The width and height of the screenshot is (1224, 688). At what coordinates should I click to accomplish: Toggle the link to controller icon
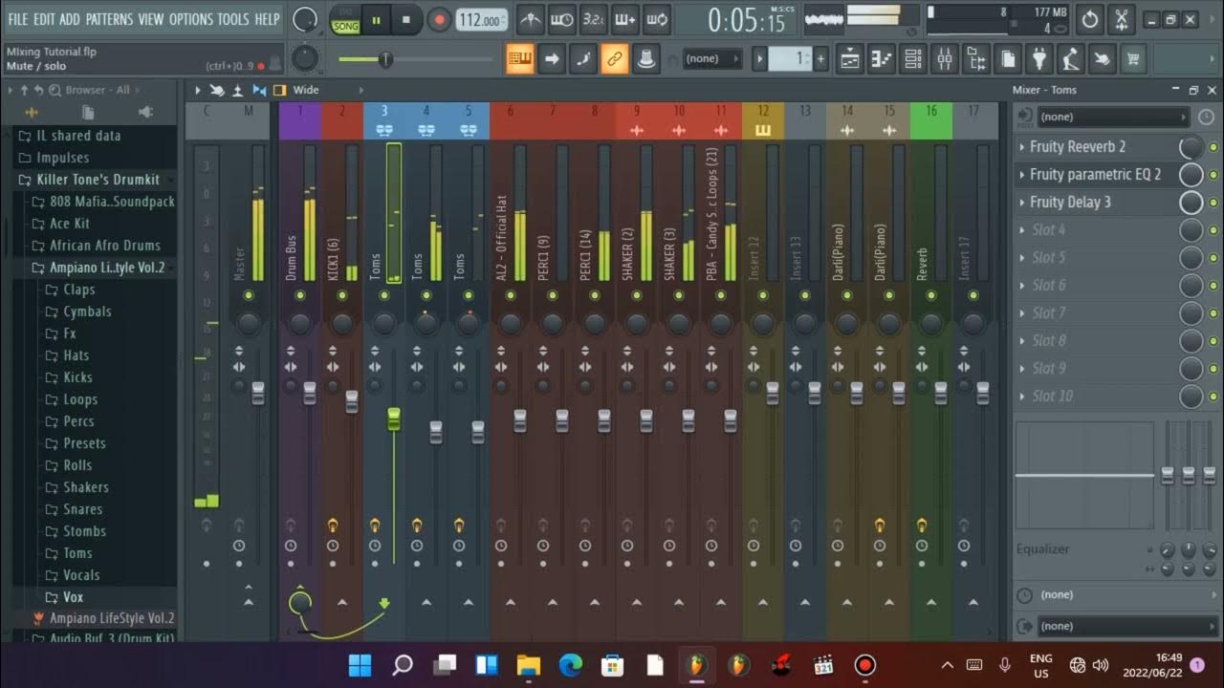(x=615, y=59)
